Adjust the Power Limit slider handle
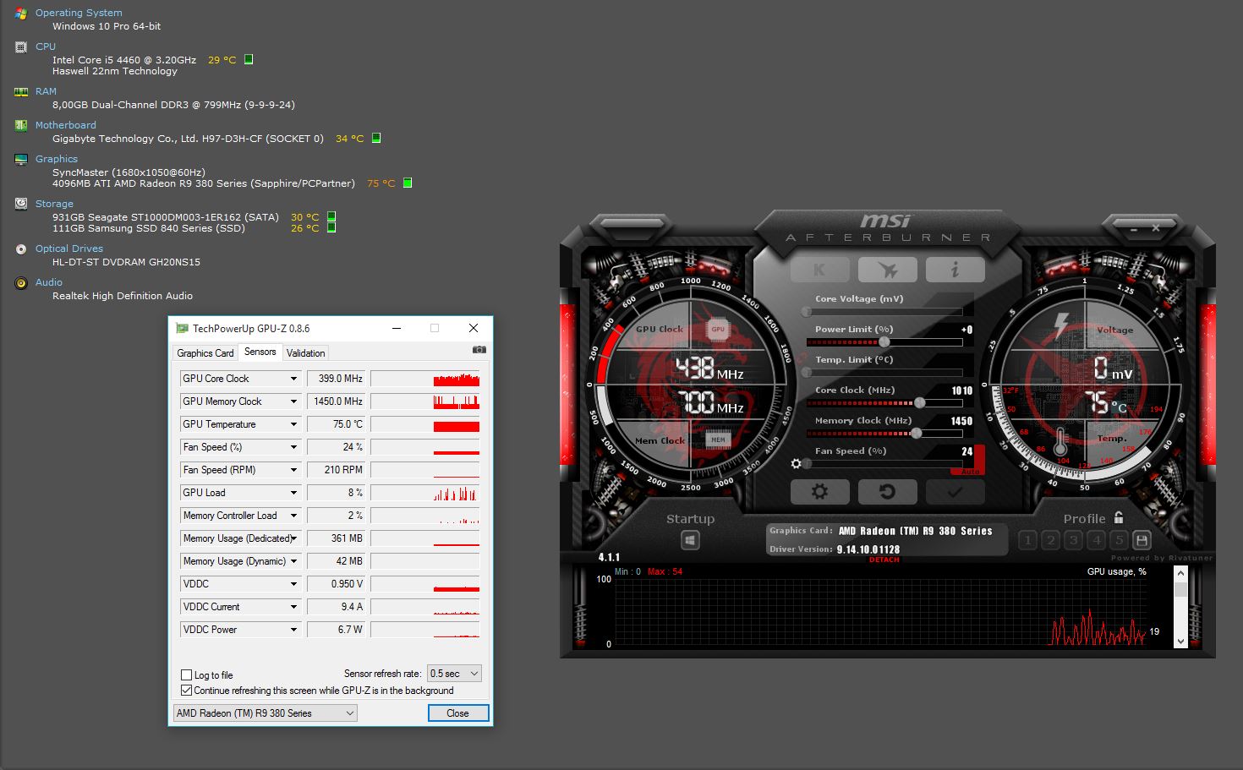This screenshot has width=1243, height=770. [884, 342]
